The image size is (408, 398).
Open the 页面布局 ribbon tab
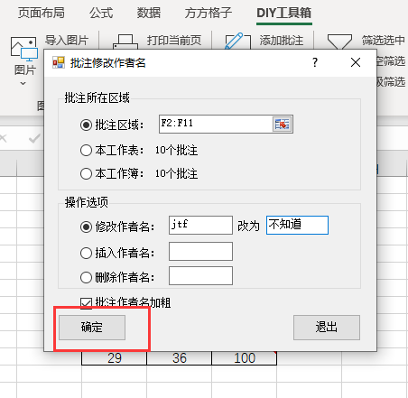pyautogui.click(x=42, y=13)
